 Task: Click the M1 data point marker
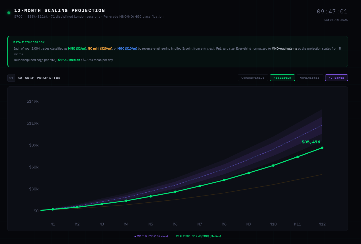pos(53,210)
